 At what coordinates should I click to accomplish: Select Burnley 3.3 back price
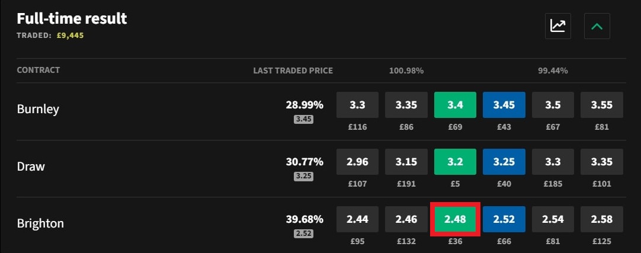(x=358, y=105)
